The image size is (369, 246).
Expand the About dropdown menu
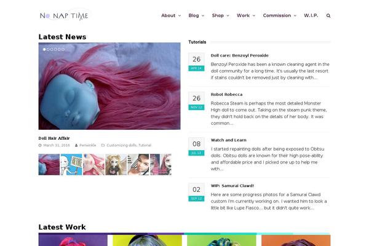[171, 15]
